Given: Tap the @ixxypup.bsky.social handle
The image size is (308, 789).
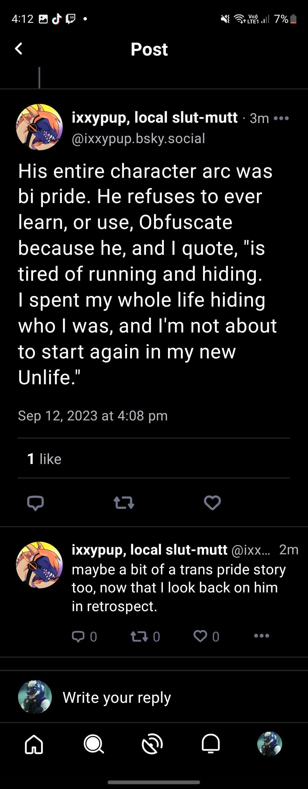Looking at the screenshot, I should 138,139.
